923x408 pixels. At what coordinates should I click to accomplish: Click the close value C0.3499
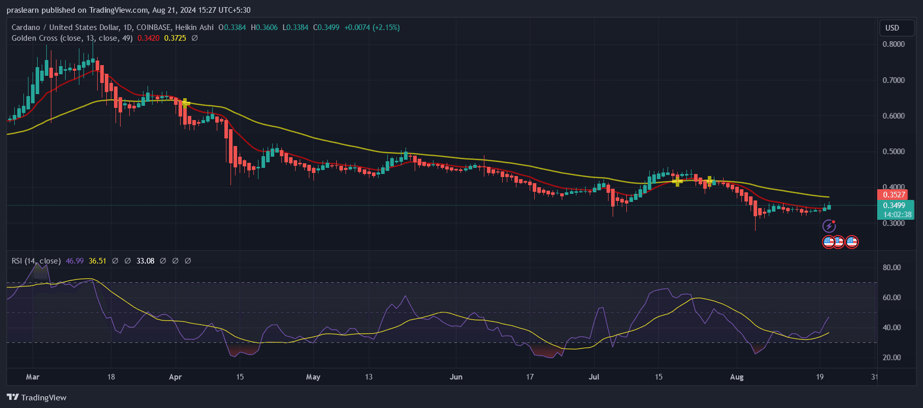click(326, 27)
